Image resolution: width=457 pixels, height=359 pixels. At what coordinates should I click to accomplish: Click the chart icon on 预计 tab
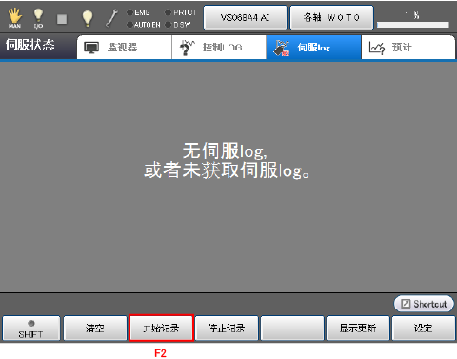click(377, 48)
